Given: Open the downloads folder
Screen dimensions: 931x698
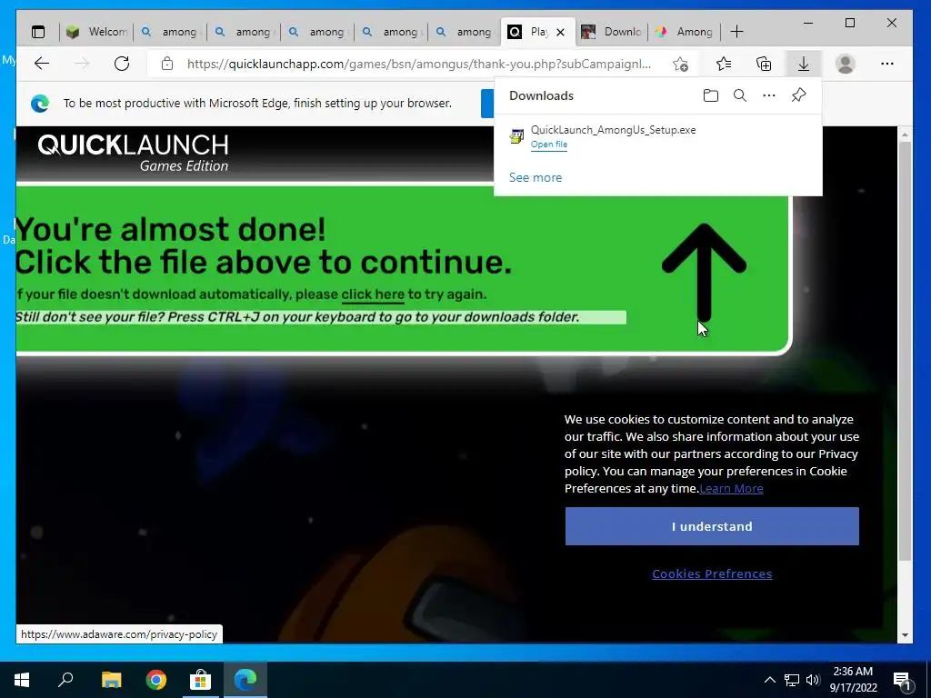Looking at the screenshot, I should click(x=711, y=95).
